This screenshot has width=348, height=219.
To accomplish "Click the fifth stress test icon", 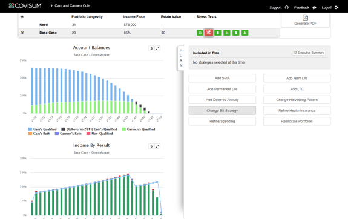I will click(x=235, y=33).
